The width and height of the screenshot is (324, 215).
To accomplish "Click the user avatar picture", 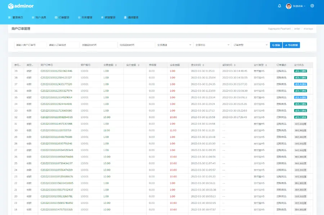I will 288,6.
